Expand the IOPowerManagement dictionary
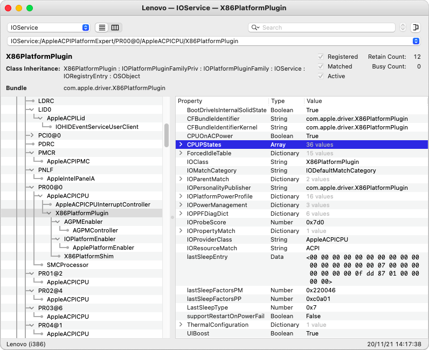 pyautogui.click(x=181, y=205)
